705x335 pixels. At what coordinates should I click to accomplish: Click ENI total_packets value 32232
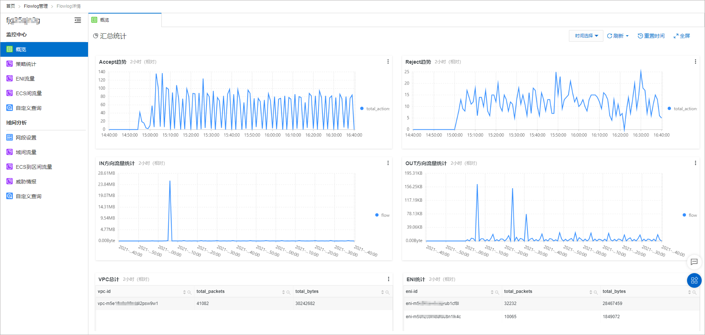pyautogui.click(x=510, y=304)
